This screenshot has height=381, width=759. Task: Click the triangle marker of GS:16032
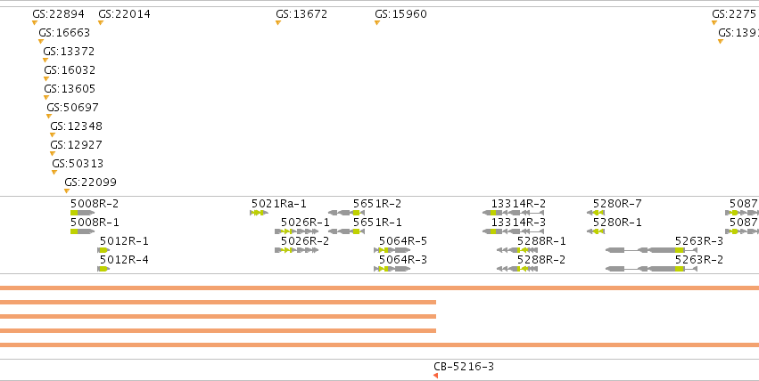46,78
